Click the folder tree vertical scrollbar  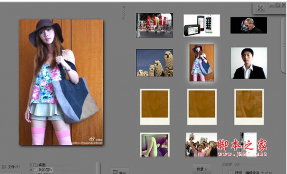coord(98,168)
